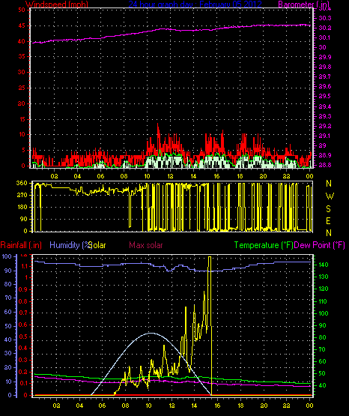349x416 pixels.
Task: Click the "28.8" barometer axis value
Action: (x=325, y=165)
